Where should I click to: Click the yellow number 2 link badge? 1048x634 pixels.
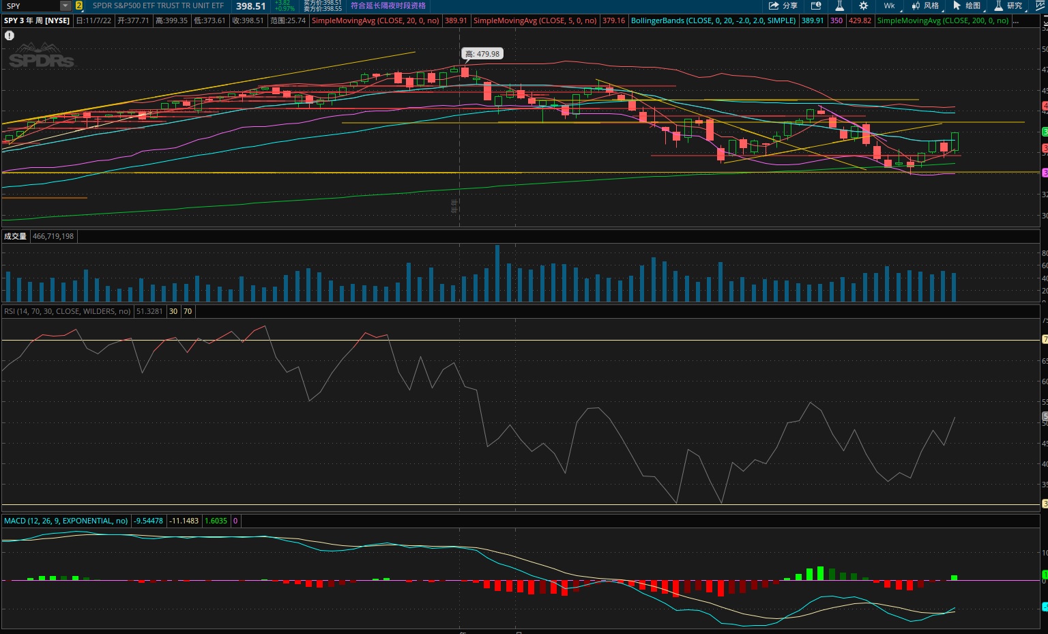[79, 5]
